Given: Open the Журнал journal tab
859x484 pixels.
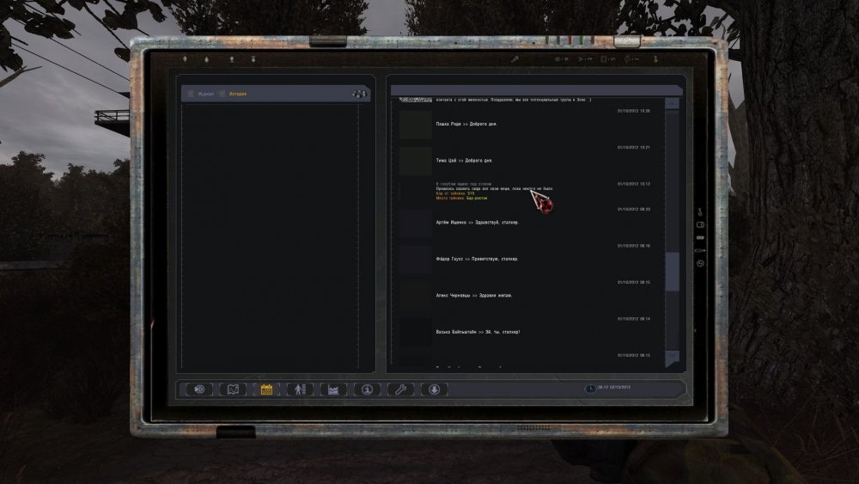Looking at the screenshot, I should click(x=206, y=94).
